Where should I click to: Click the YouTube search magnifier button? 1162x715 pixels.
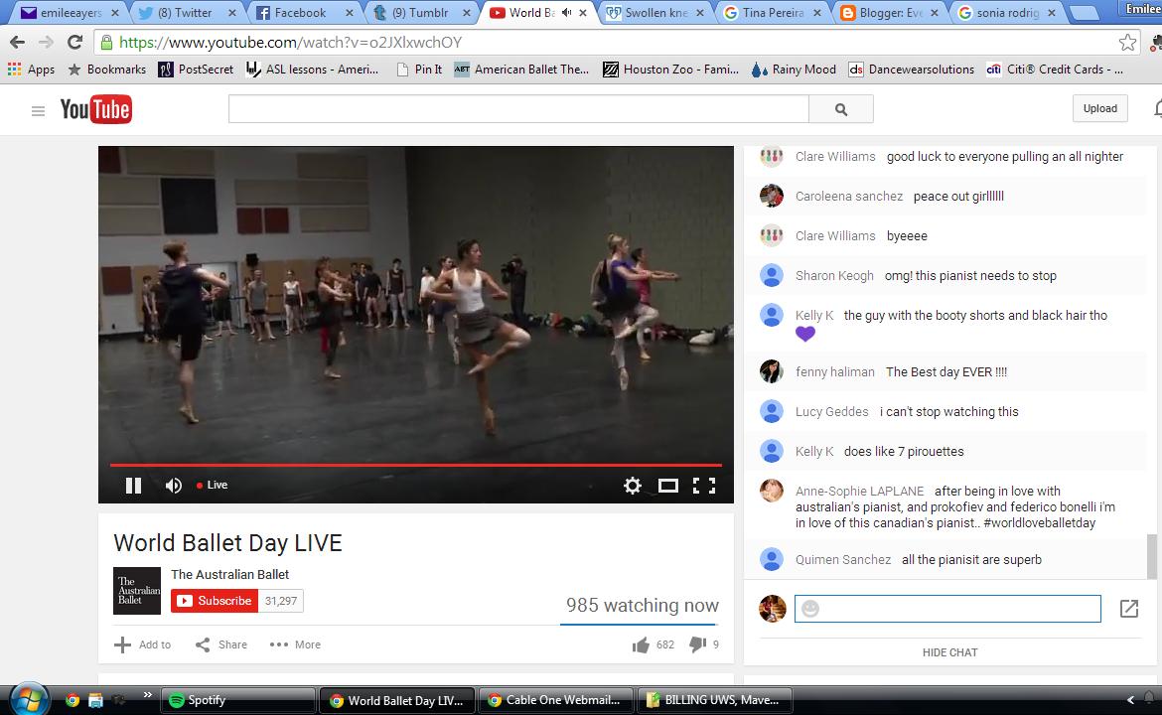pos(840,109)
